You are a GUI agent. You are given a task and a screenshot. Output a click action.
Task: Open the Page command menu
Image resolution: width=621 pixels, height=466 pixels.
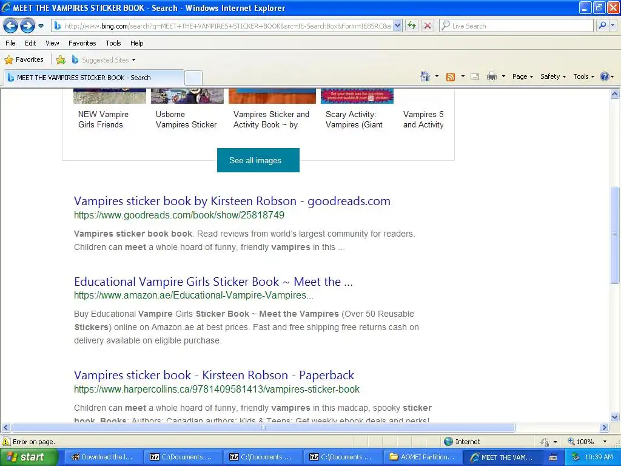[523, 76]
